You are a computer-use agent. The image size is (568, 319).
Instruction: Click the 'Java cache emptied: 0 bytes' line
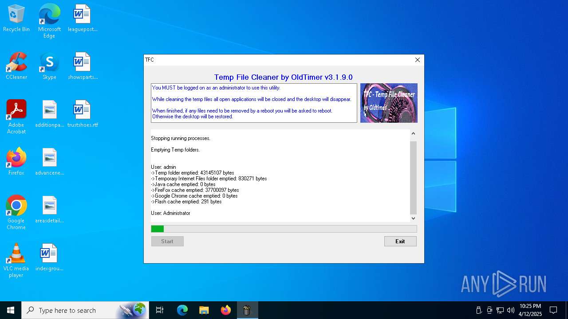tap(183, 184)
